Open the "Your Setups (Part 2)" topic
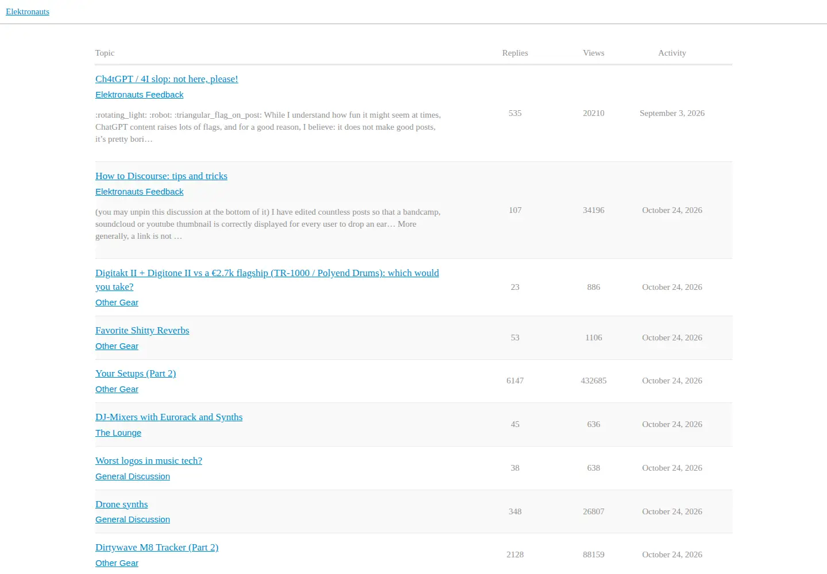 [136, 374]
